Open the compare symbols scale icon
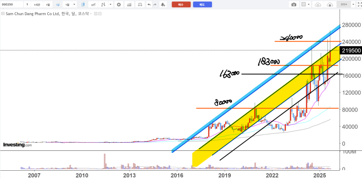The width and height of the screenshot is (362, 179). (140, 4)
